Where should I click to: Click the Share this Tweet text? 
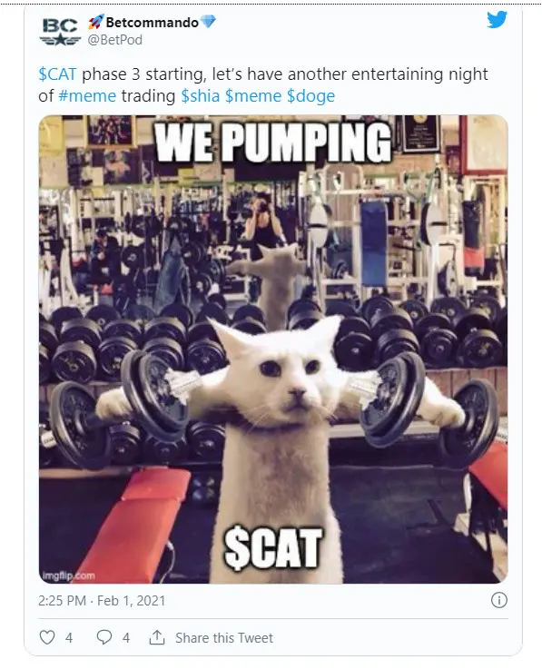click(x=224, y=638)
